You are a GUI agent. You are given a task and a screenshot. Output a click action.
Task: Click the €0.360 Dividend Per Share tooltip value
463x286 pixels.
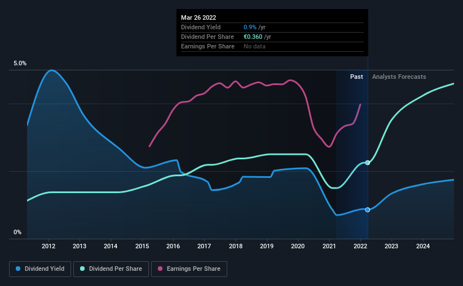pos(253,37)
